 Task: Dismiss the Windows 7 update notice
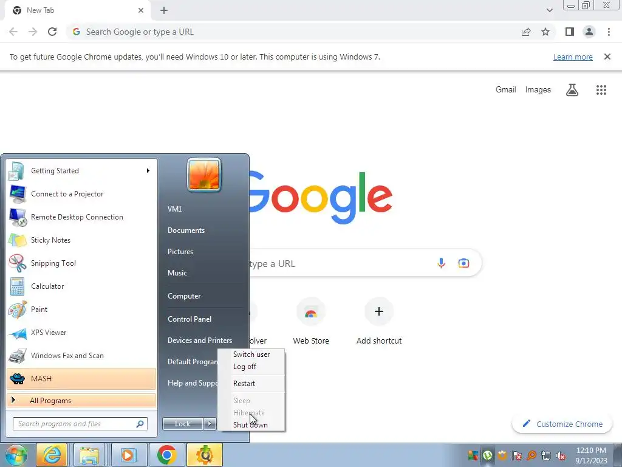[607, 57]
